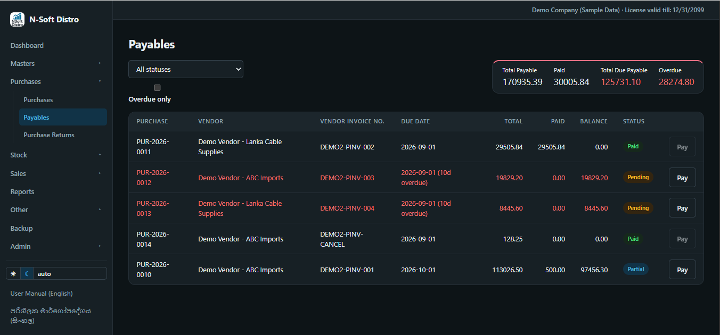This screenshot has height=335, width=720.
Task: Click the Paid badge for PUR-2026-0011
Action: click(633, 146)
